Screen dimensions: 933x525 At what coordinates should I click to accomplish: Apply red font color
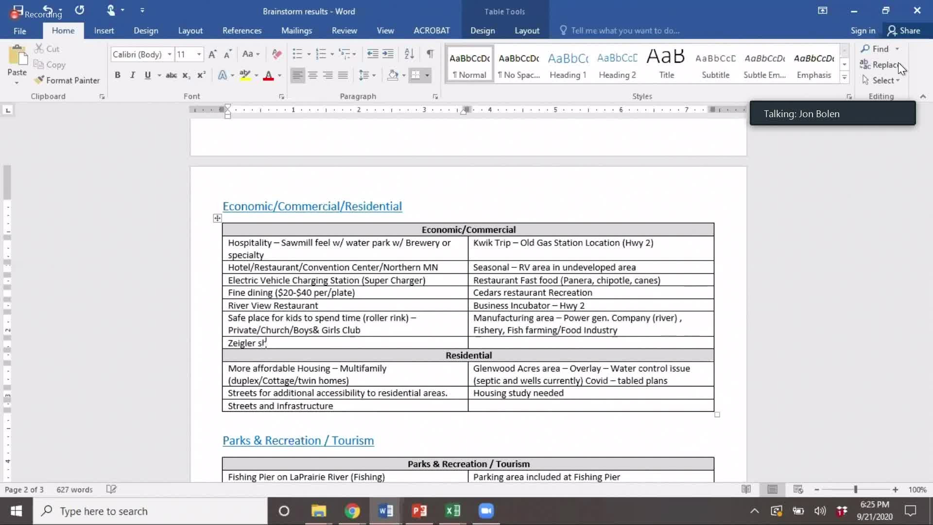(268, 75)
